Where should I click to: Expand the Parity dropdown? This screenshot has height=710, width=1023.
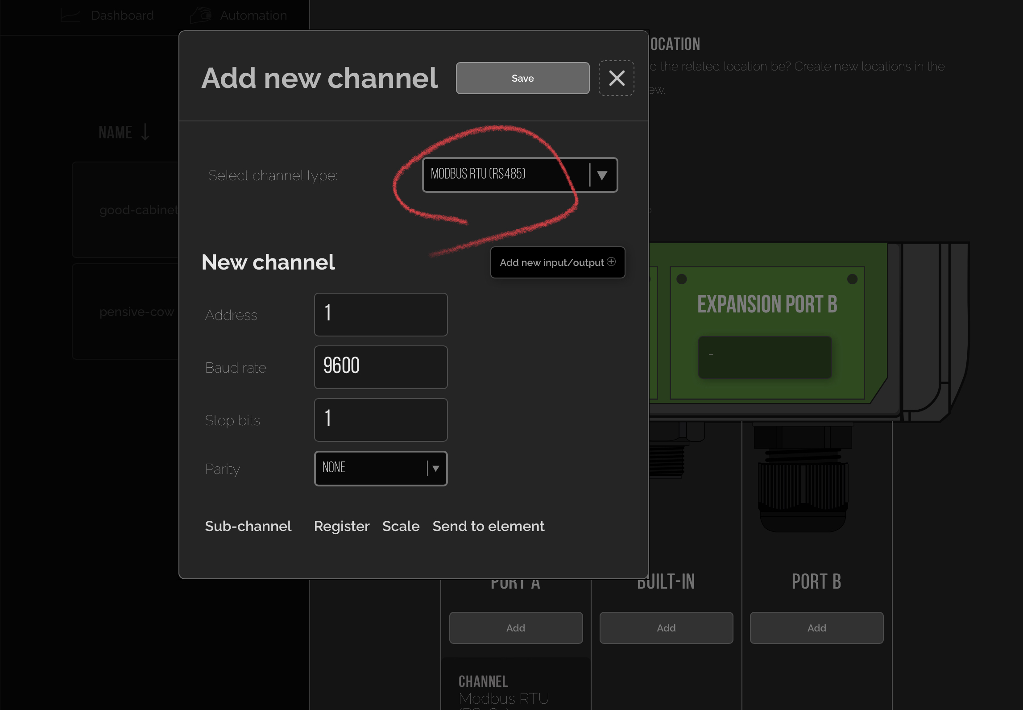click(x=381, y=468)
